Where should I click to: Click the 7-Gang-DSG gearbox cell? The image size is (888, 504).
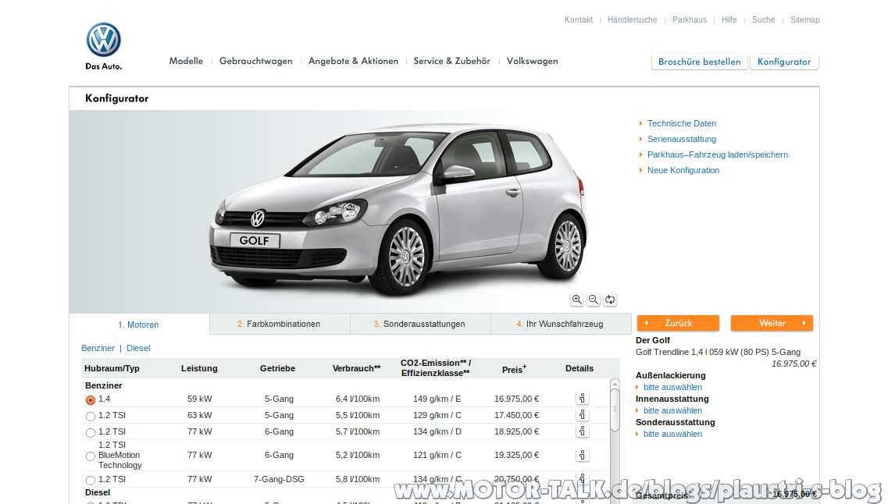click(x=279, y=479)
